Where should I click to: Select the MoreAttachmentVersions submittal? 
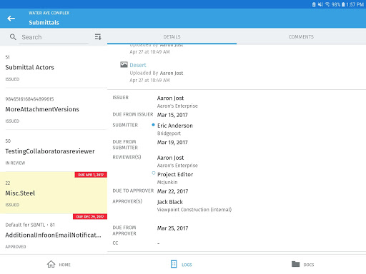tap(54, 109)
